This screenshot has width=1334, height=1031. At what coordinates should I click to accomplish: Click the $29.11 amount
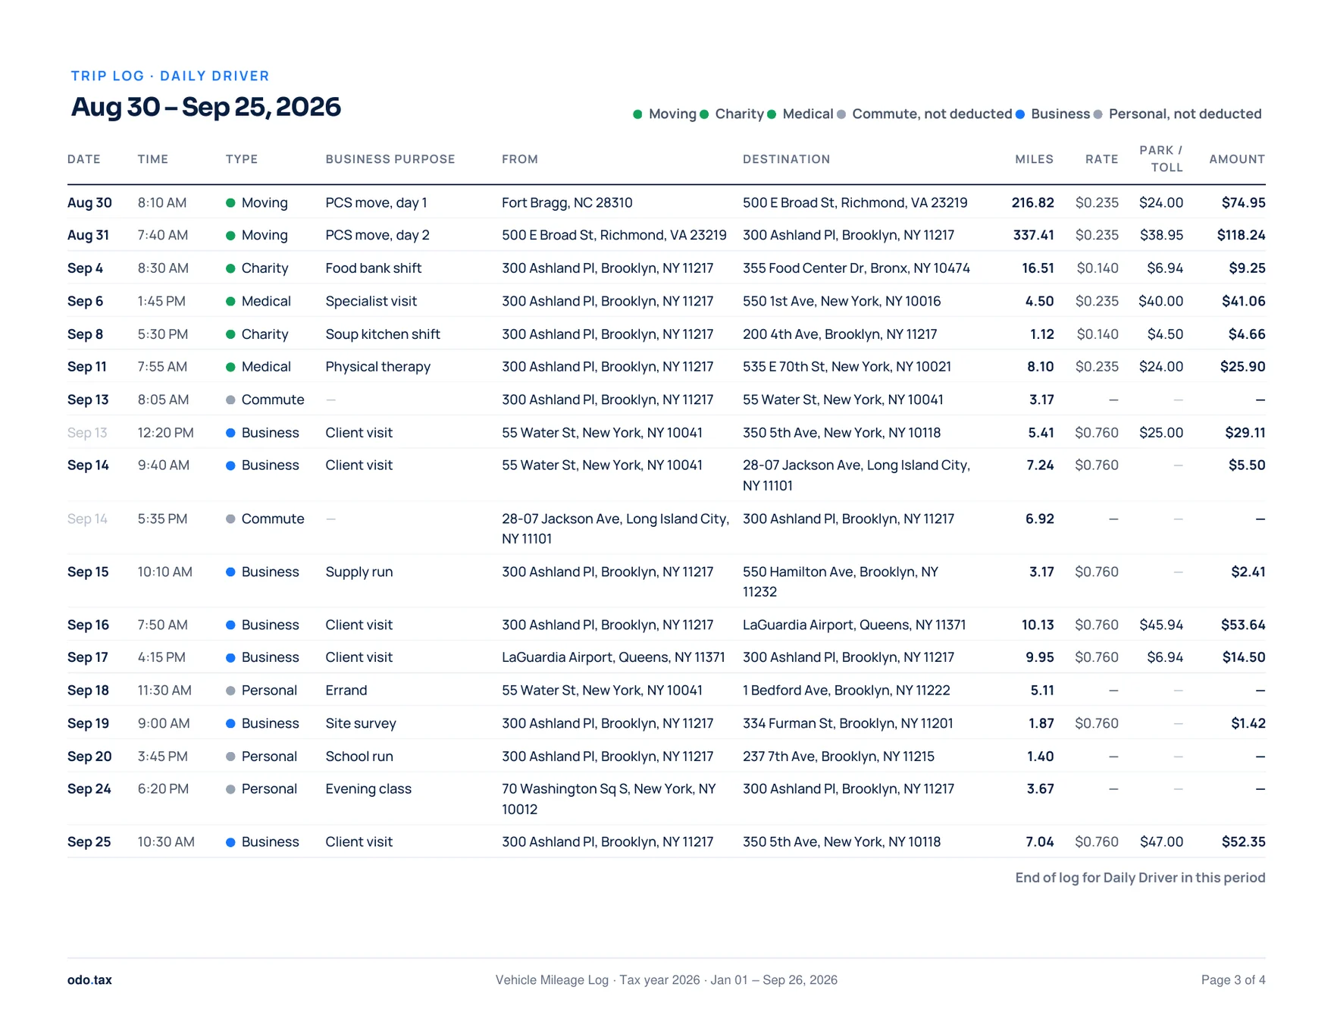tap(1245, 433)
